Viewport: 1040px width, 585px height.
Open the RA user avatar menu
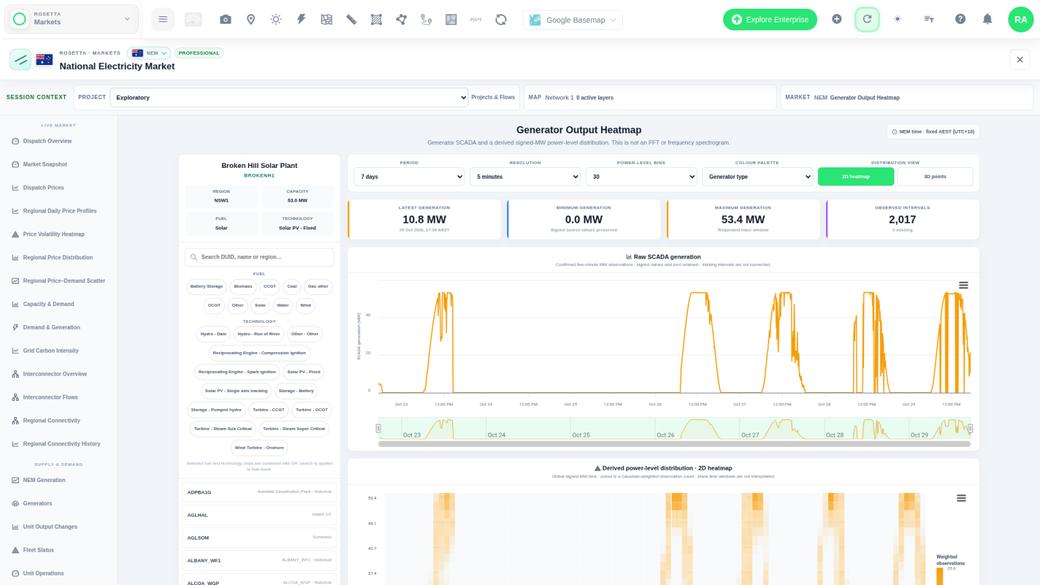(1020, 20)
